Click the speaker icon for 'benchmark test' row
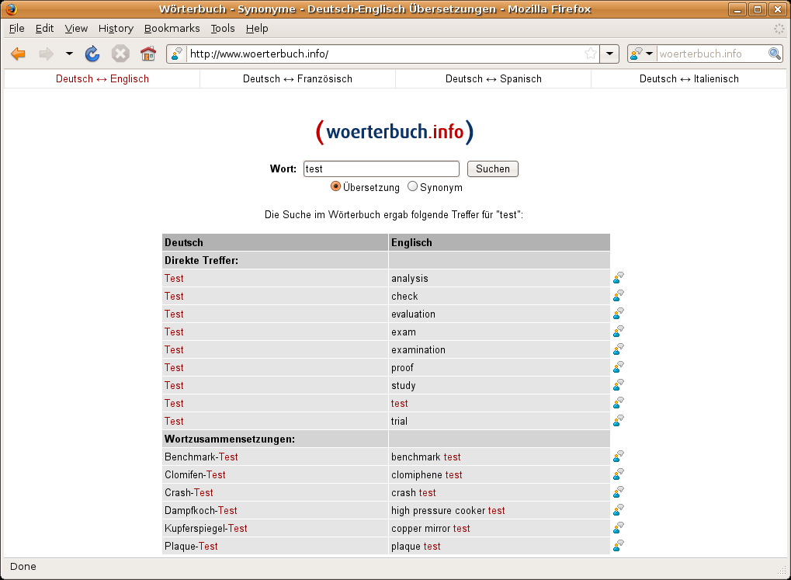The width and height of the screenshot is (791, 580). 619,457
